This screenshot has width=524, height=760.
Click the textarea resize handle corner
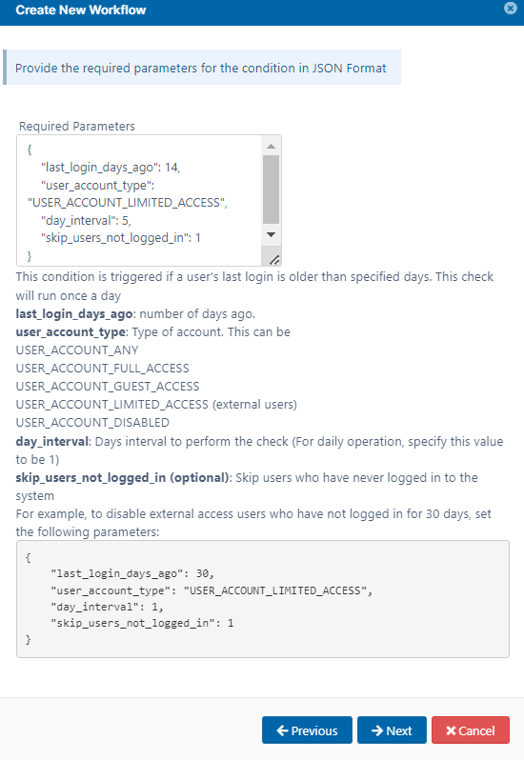click(273, 259)
